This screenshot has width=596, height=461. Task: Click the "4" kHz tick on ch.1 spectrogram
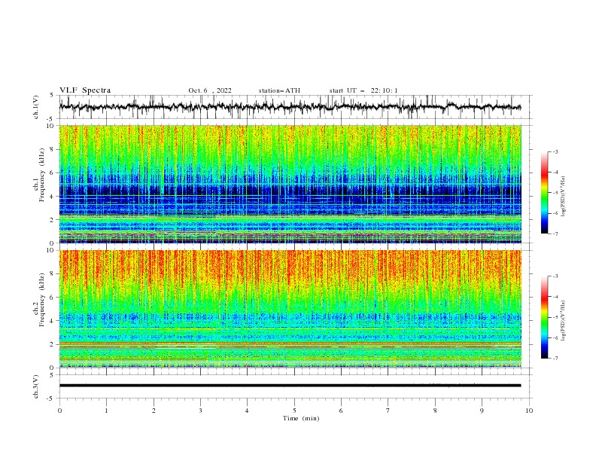pyautogui.click(x=53, y=197)
